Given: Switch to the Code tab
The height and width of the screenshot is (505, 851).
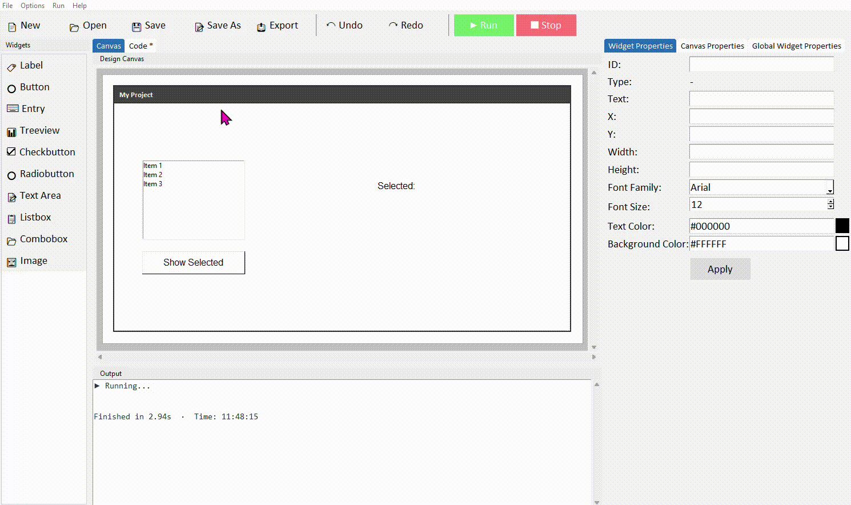Looking at the screenshot, I should click(x=138, y=46).
